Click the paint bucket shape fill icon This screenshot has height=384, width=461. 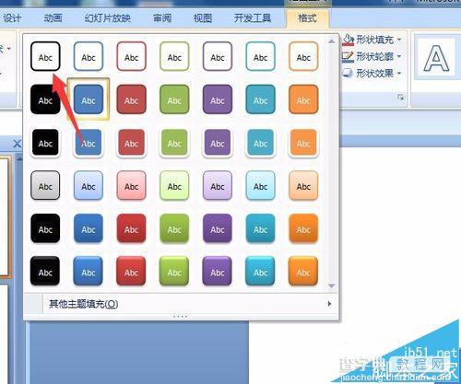[x=348, y=40]
